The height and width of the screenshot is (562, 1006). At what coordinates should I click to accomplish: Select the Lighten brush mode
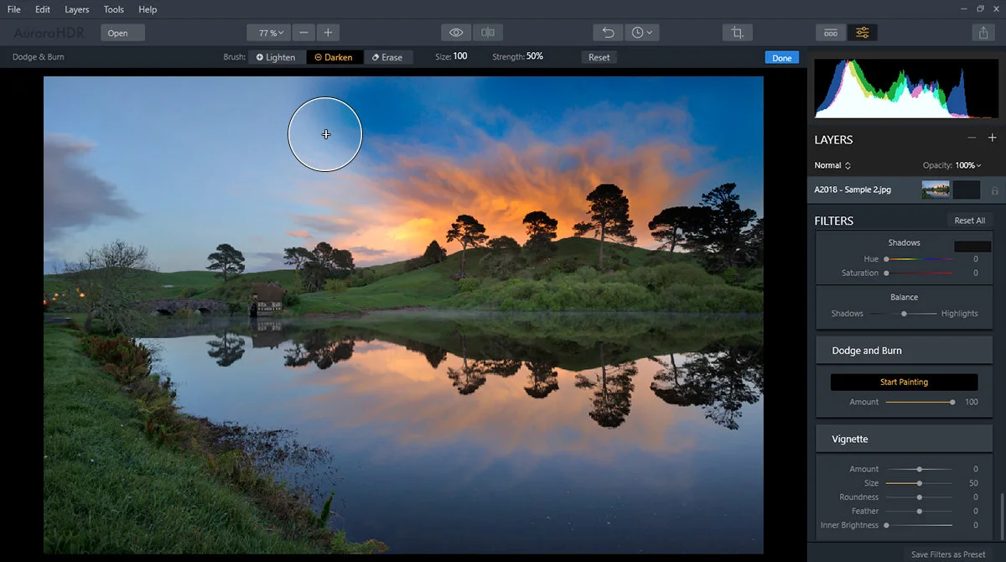click(x=276, y=57)
